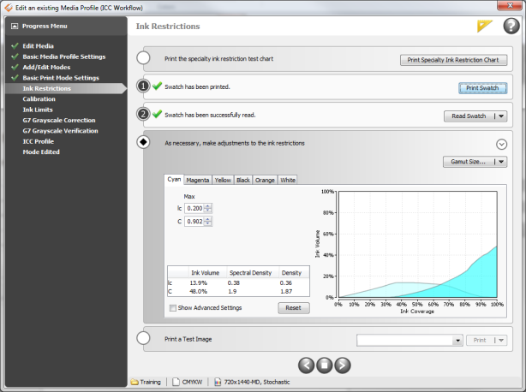Screen dimensions: 526x392
Task: Go to the previous step arrow
Action: click(x=304, y=365)
